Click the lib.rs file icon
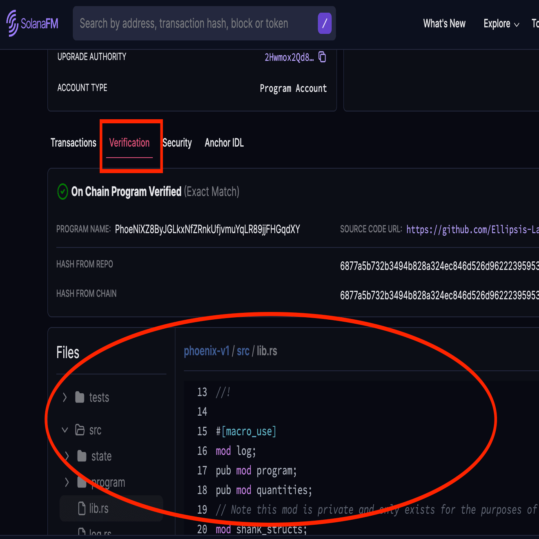 [82, 508]
